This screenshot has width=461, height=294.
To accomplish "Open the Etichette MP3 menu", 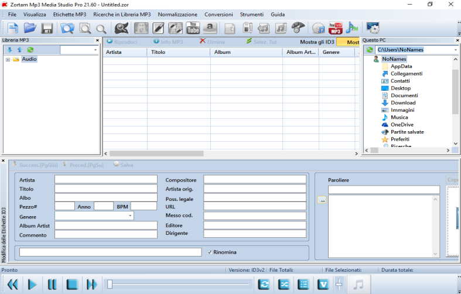I will [x=70, y=15].
